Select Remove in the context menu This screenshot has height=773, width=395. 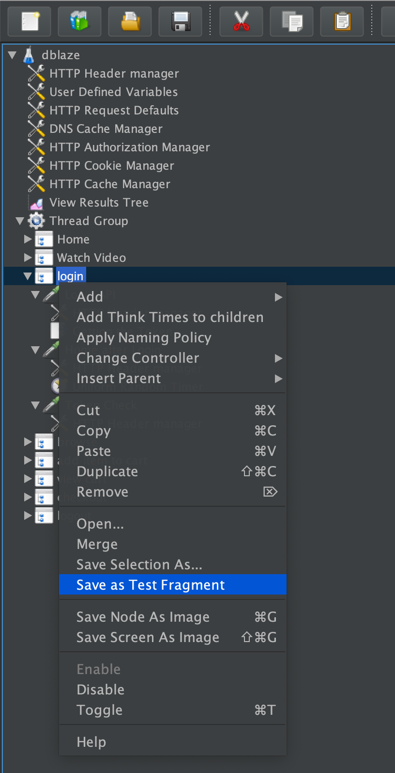(173, 492)
